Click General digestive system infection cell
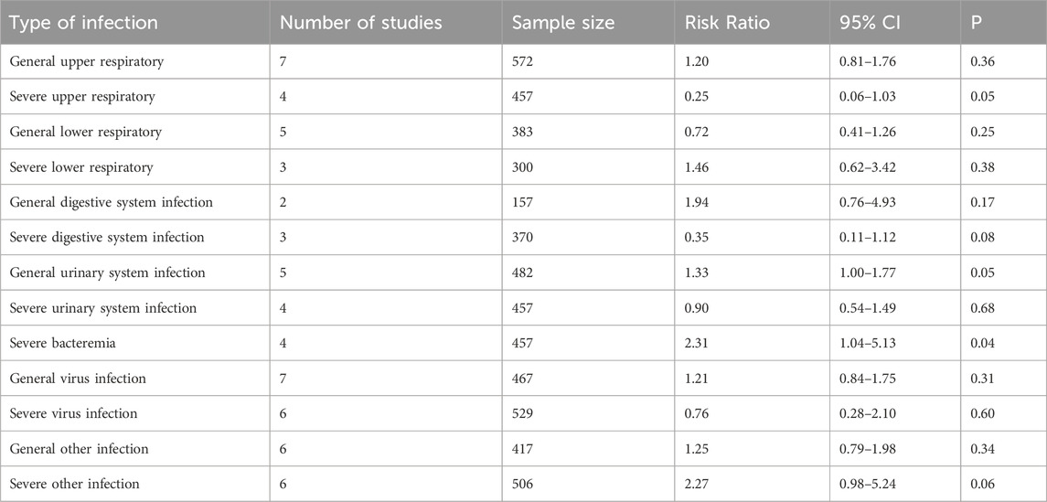 111,203
